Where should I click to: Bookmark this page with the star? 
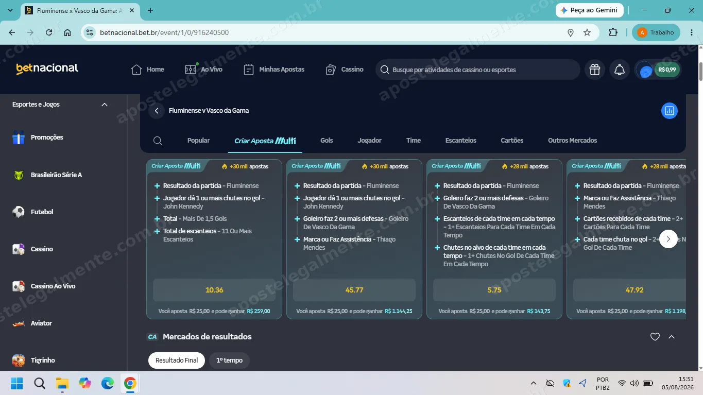pyautogui.click(x=587, y=32)
